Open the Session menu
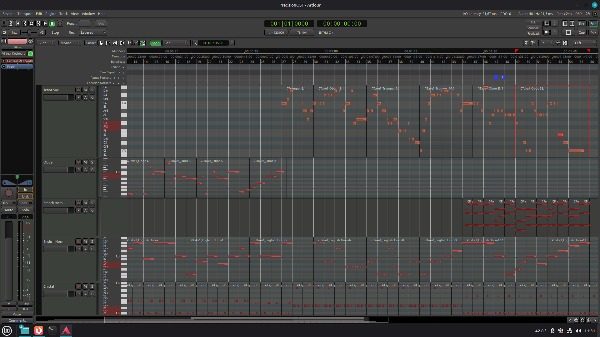Image resolution: width=600 pixels, height=337 pixels. [8, 14]
